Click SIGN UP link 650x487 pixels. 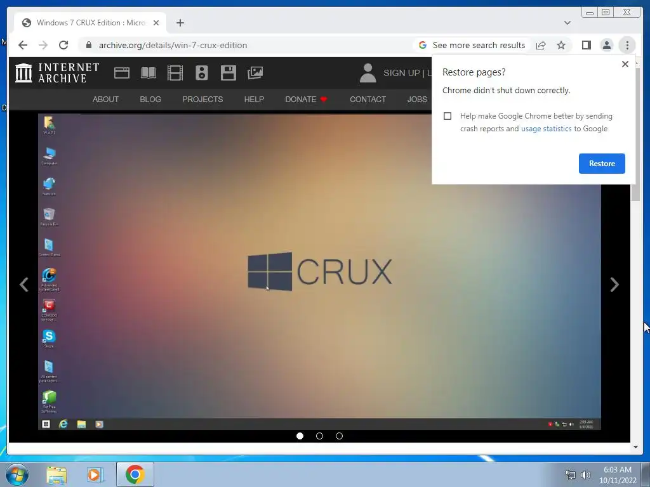tap(402, 73)
